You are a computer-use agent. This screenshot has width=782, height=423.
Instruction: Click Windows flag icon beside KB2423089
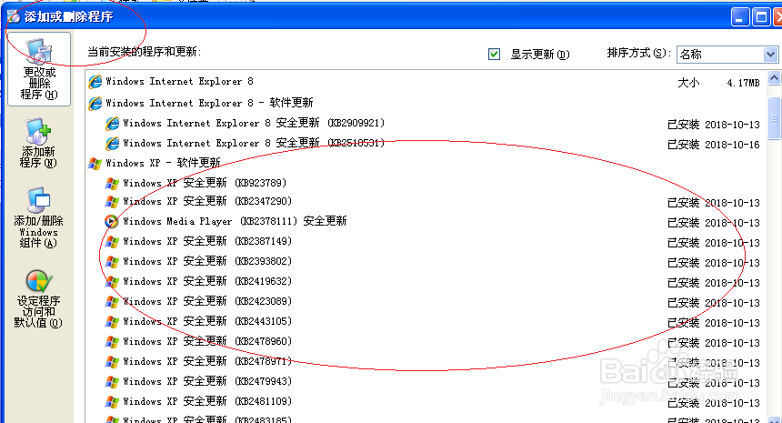tap(112, 301)
